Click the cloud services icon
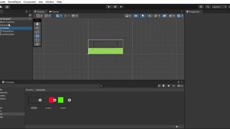Image resolution: width=230 pixels, height=129 pixels. [x=1, y=7]
